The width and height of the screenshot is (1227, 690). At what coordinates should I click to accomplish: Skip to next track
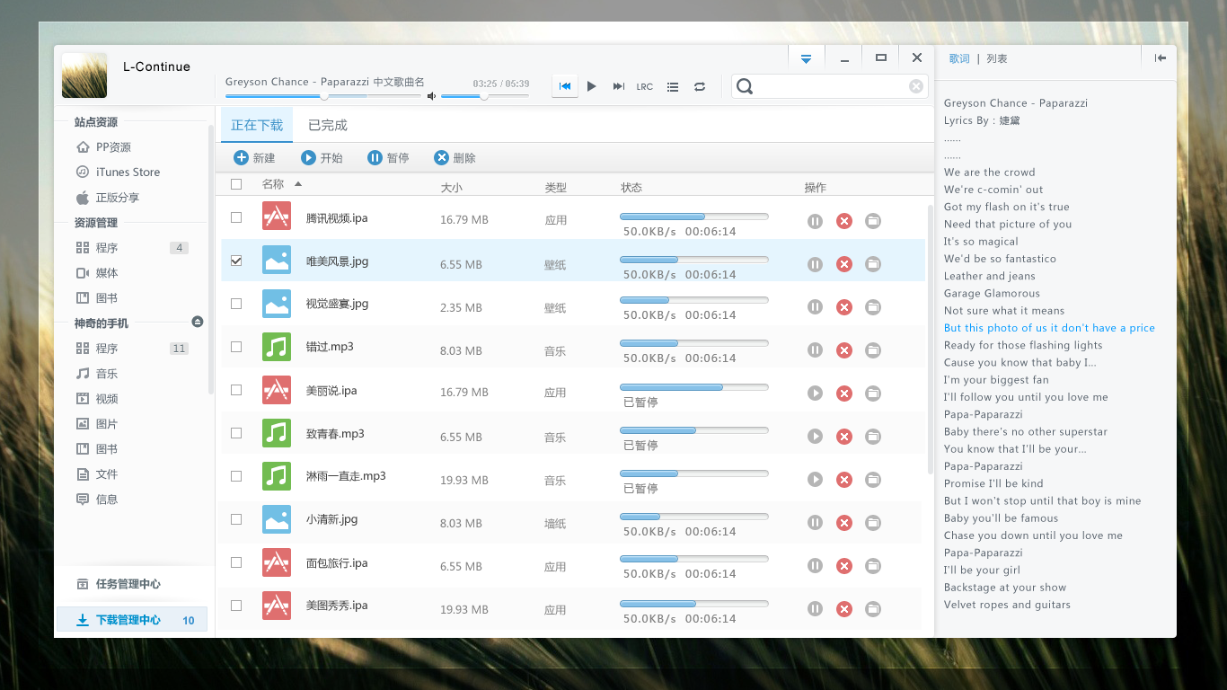coord(619,86)
